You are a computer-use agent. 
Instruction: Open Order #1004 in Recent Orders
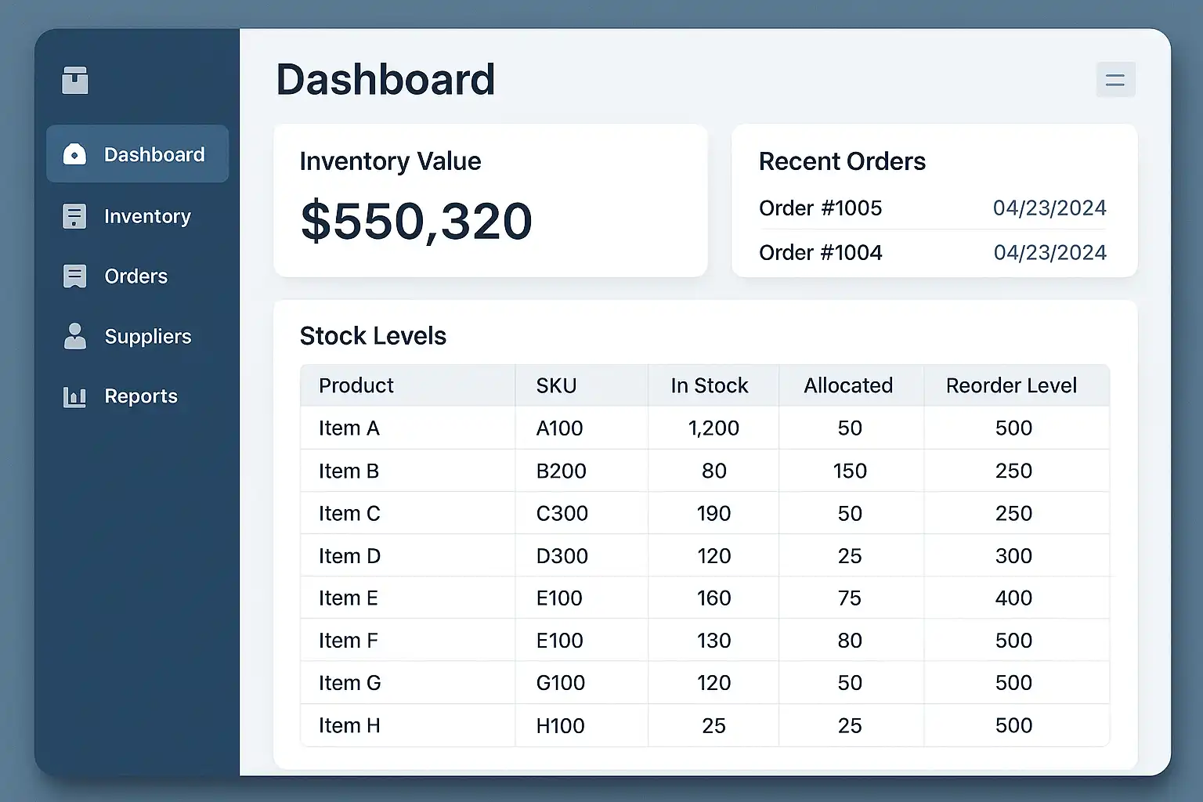[x=820, y=253]
